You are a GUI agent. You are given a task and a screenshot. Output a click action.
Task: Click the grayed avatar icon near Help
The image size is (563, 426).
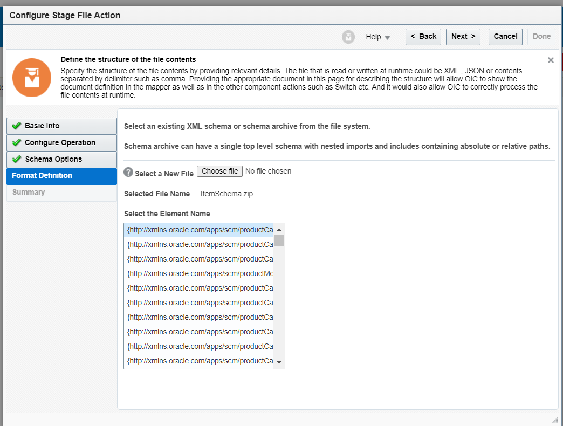click(348, 37)
